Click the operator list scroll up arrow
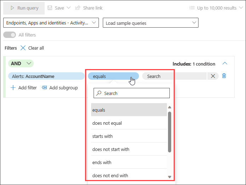The image size is (246, 185). tap(169, 107)
